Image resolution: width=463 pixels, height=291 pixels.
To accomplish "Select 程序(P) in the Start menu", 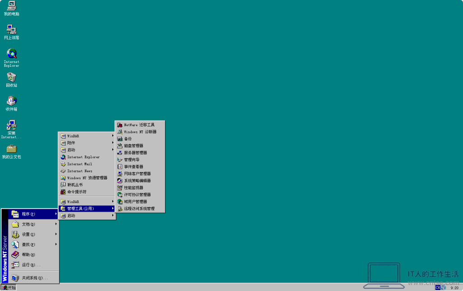I will (33, 214).
